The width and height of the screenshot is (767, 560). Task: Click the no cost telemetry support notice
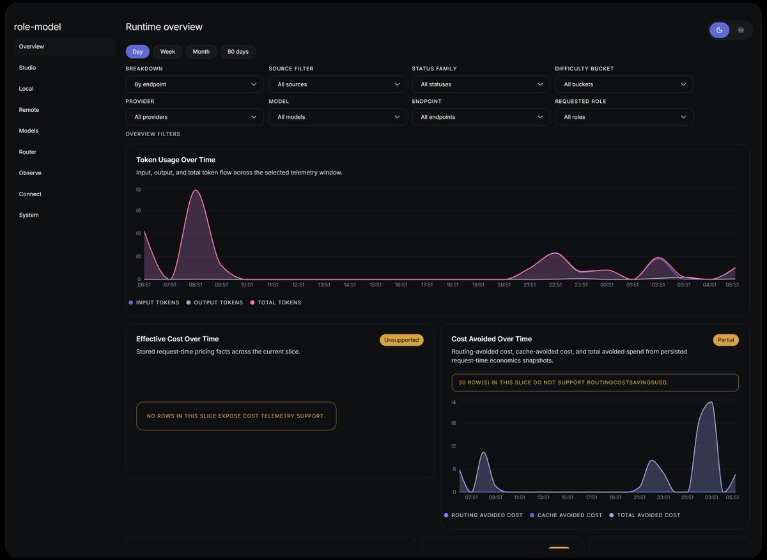point(236,416)
